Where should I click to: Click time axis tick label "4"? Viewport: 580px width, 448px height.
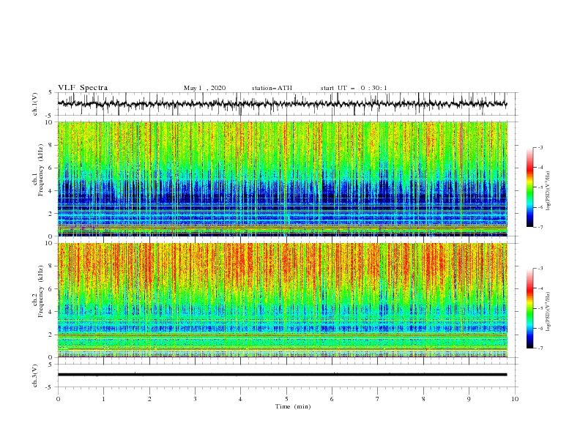click(x=240, y=399)
